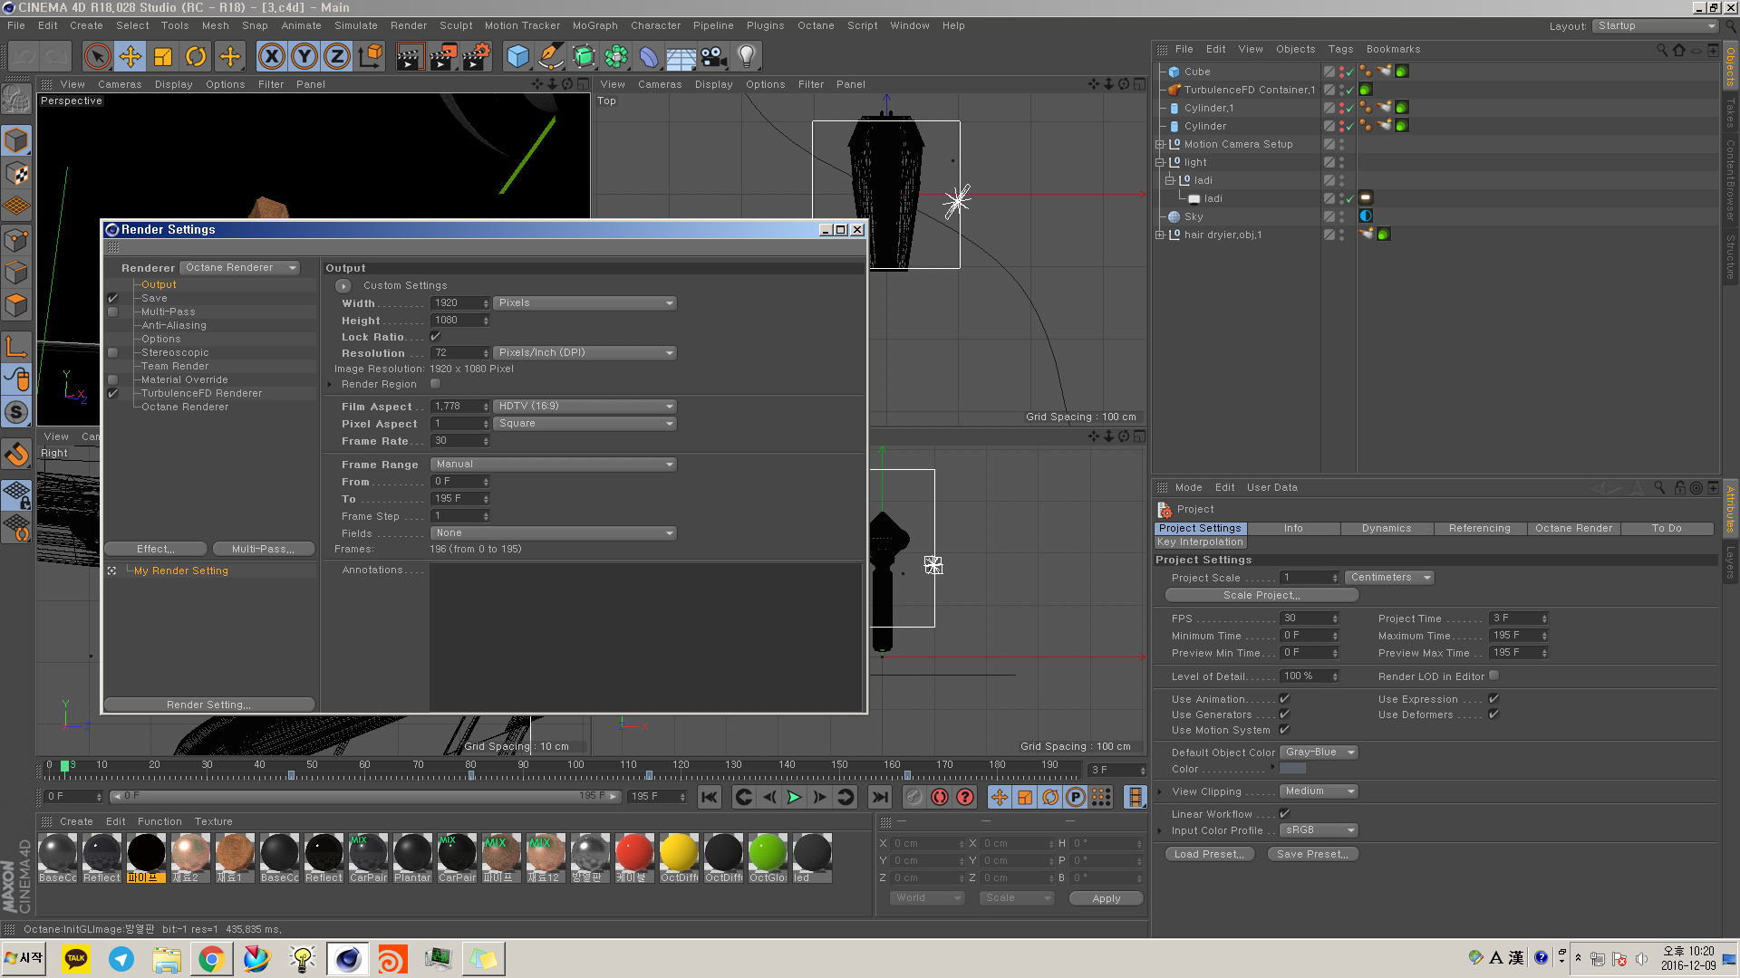Click the Effect... button
The image size is (1740, 978).
[156, 550]
